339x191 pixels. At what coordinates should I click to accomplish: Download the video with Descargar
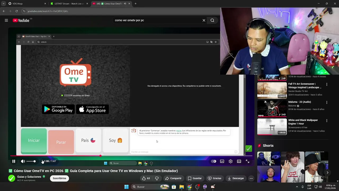pyautogui.click(x=236, y=178)
